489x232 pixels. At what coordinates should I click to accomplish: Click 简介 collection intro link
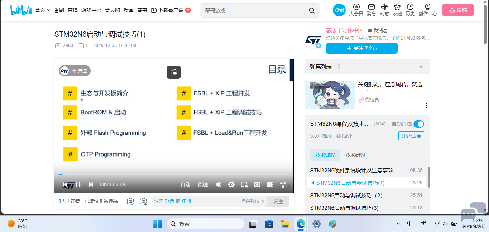[x=344, y=136]
